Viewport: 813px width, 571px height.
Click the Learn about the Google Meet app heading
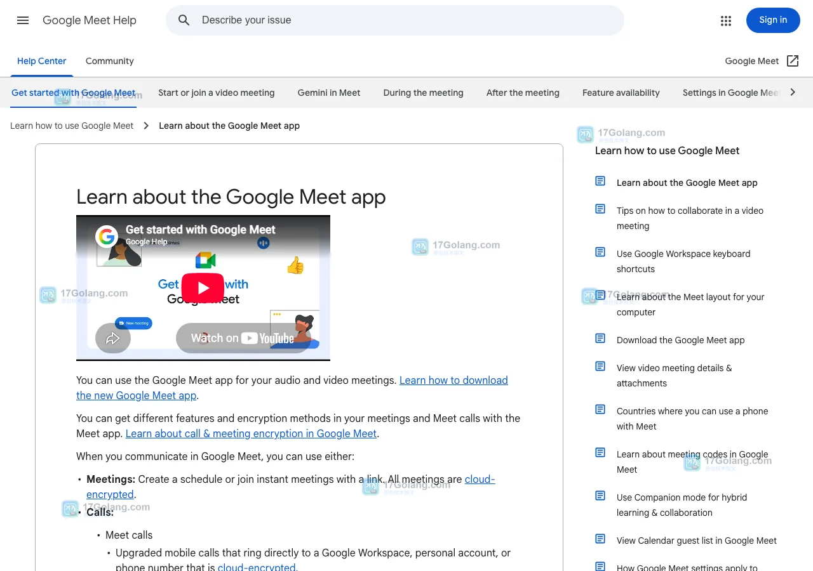[231, 197]
